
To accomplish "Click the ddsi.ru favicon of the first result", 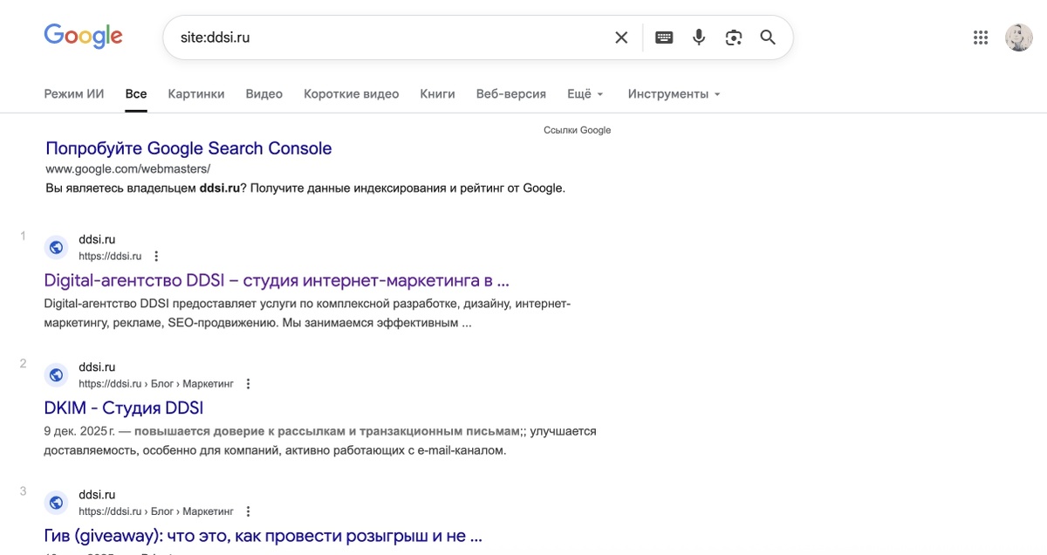I will [x=56, y=247].
